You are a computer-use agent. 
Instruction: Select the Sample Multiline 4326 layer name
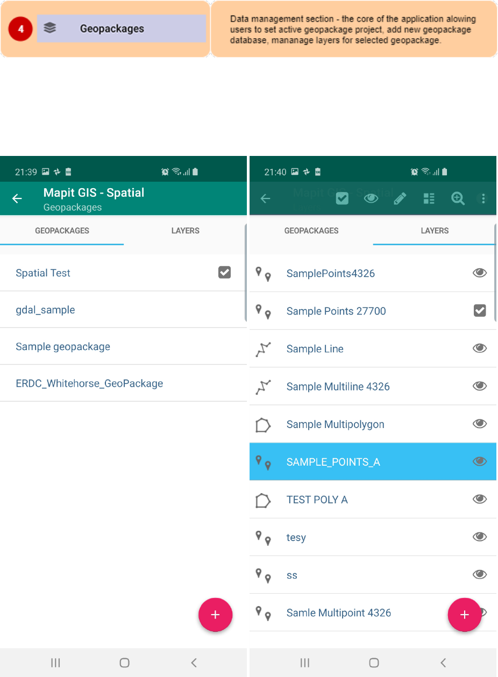(338, 387)
